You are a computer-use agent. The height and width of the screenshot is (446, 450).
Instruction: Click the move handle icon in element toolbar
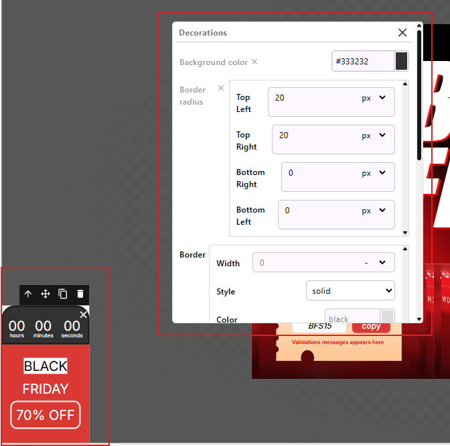pyautogui.click(x=46, y=294)
